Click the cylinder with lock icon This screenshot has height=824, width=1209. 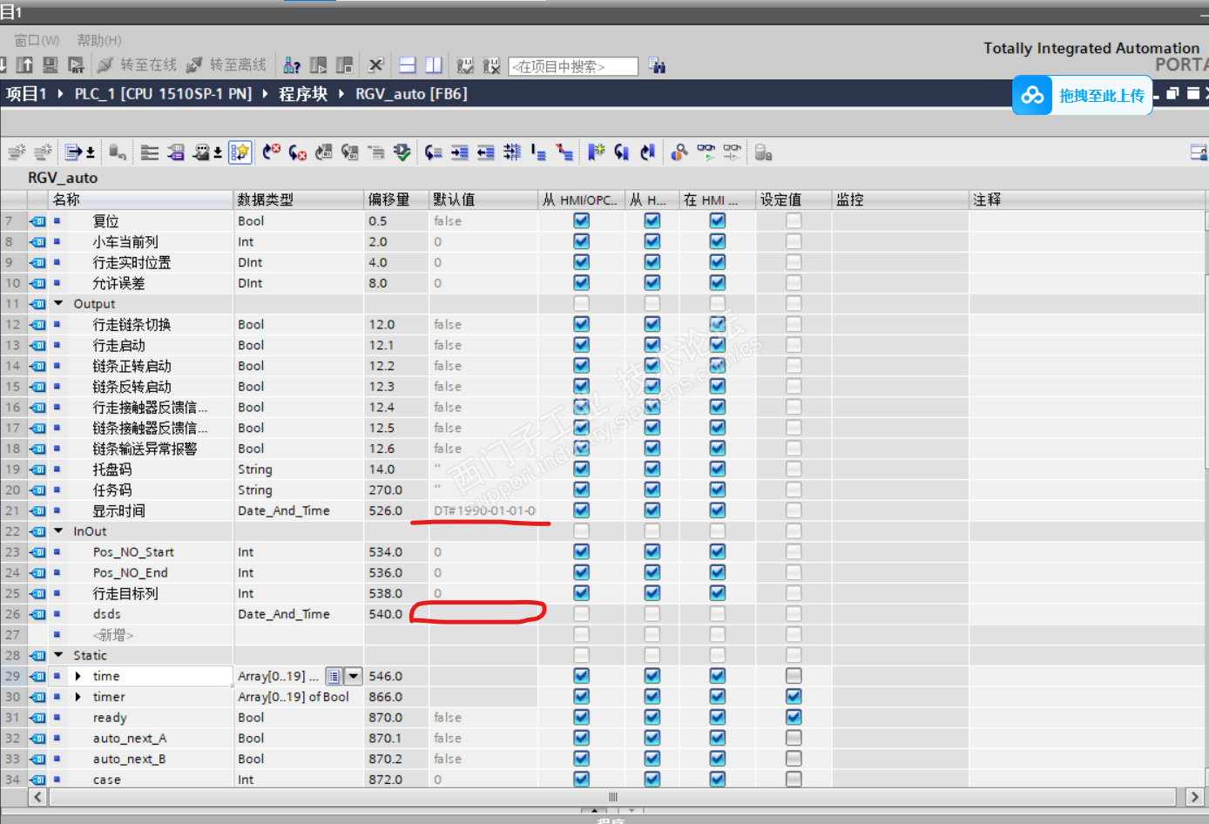[763, 152]
